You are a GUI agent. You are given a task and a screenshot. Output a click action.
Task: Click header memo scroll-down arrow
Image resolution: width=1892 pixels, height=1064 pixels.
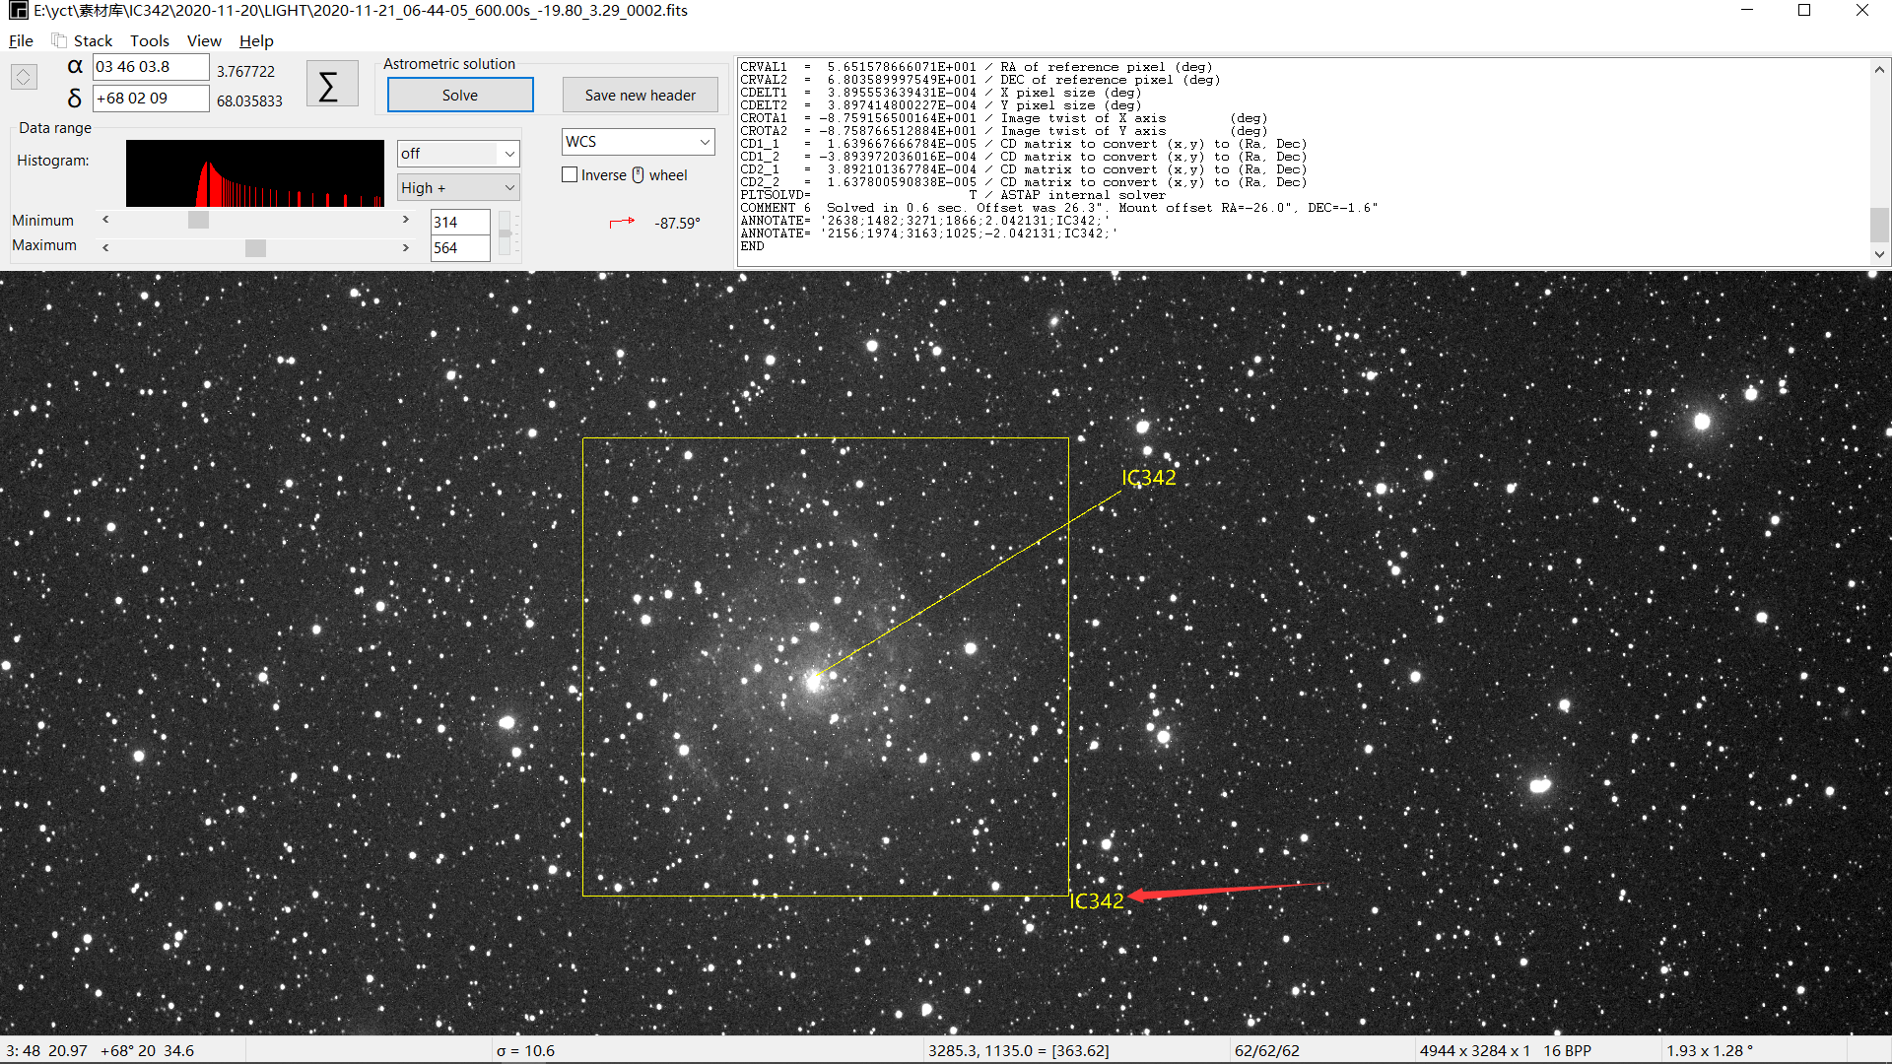click(x=1879, y=254)
